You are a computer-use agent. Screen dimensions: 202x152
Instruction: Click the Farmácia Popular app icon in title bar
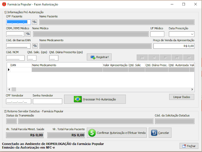(x=4, y=4)
